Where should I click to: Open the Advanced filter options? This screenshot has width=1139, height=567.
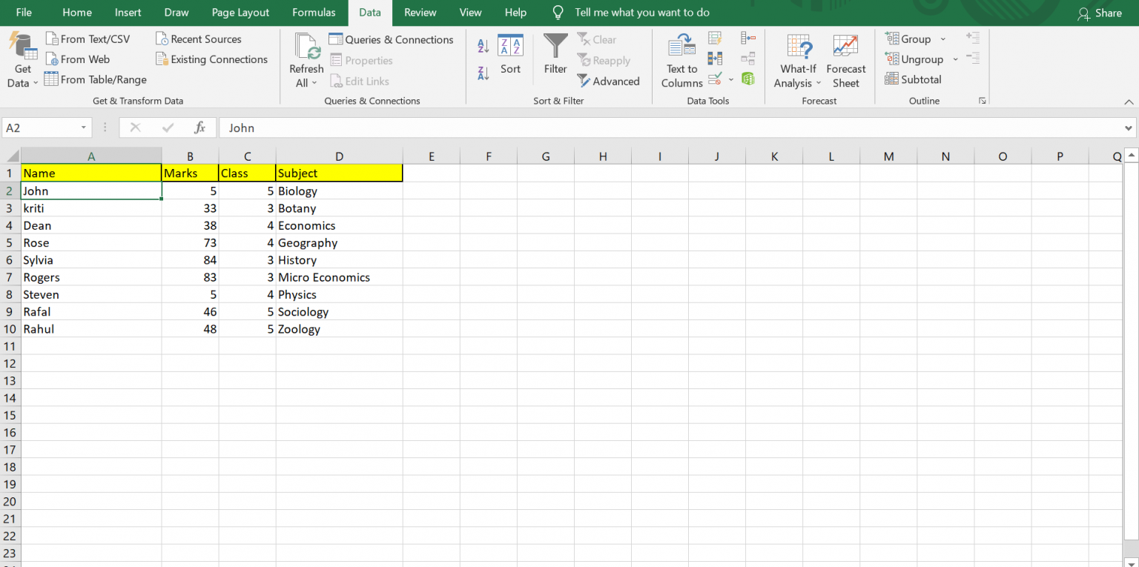coord(610,81)
